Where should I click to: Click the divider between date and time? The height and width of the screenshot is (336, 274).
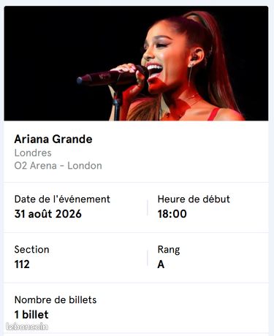[148, 207]
